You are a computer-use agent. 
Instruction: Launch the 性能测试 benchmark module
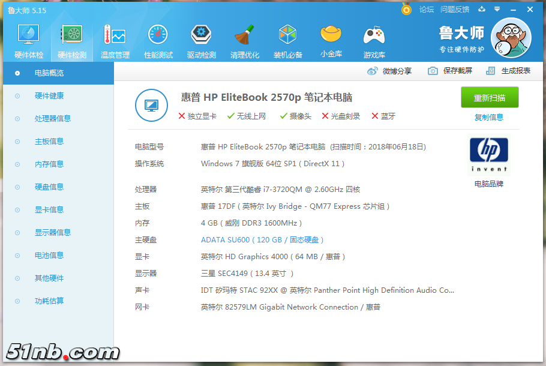point(158,41)
